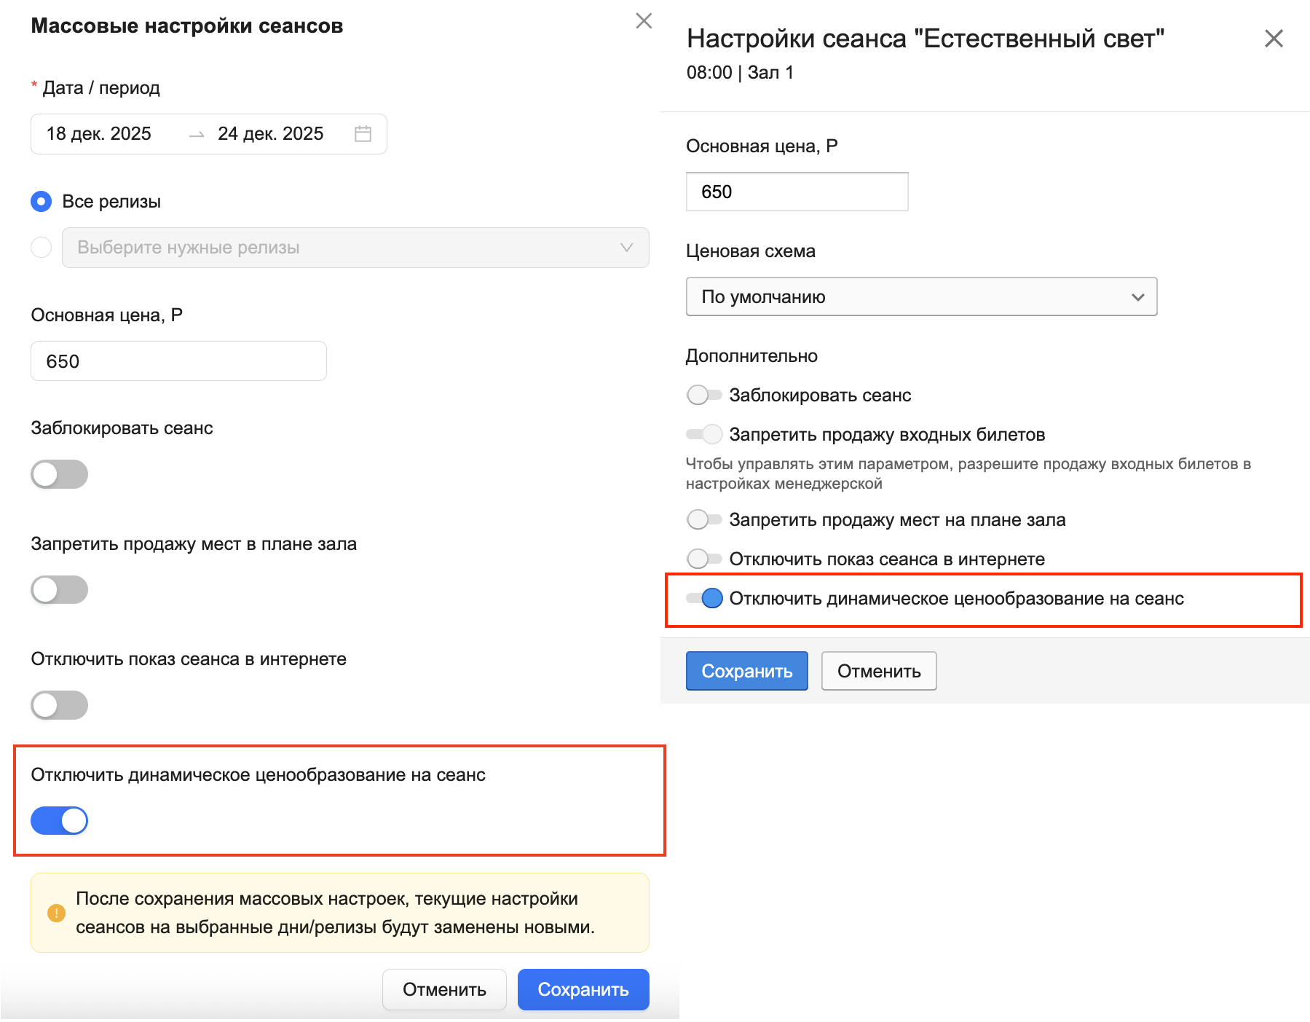Image resolution: width=1310 pixels, height=1022 pixels.
Task: Toggle "Запретить продажу мест на плане зала" switch
Action: [x=703, y=520]
